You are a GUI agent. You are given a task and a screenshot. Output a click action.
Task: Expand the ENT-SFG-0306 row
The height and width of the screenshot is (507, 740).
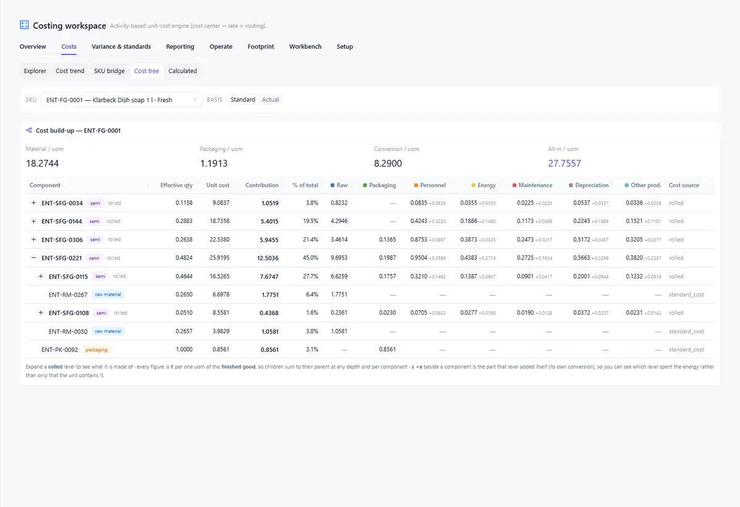(34, 240)
